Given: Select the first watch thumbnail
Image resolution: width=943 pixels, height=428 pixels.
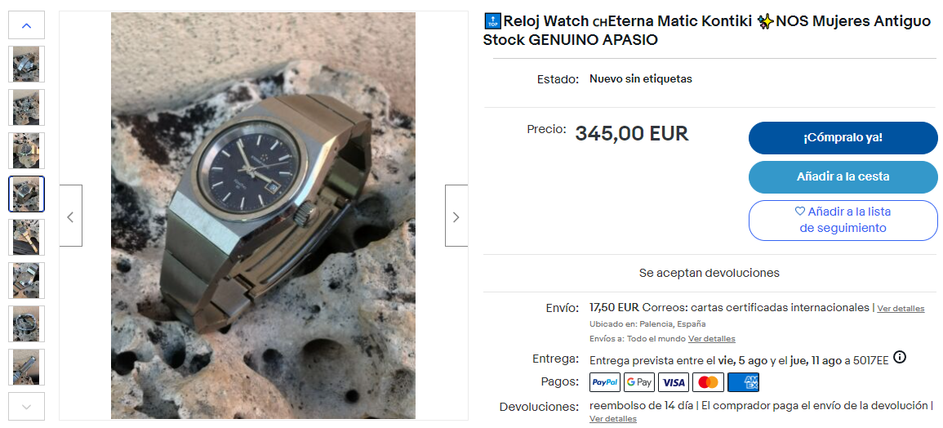Looking at the screenshot, I should tap(26, 64).
